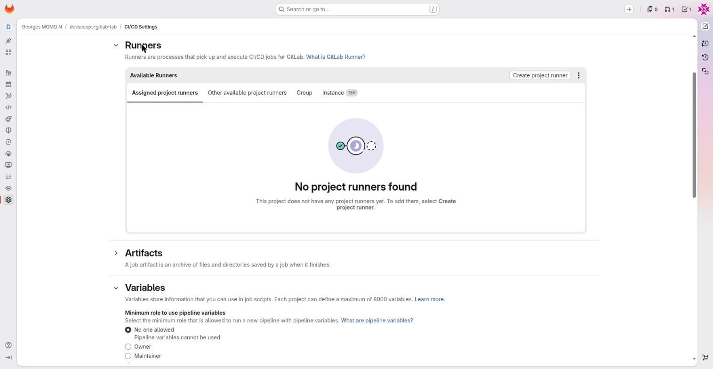Expand the Artifacts section

coord(116,253)
